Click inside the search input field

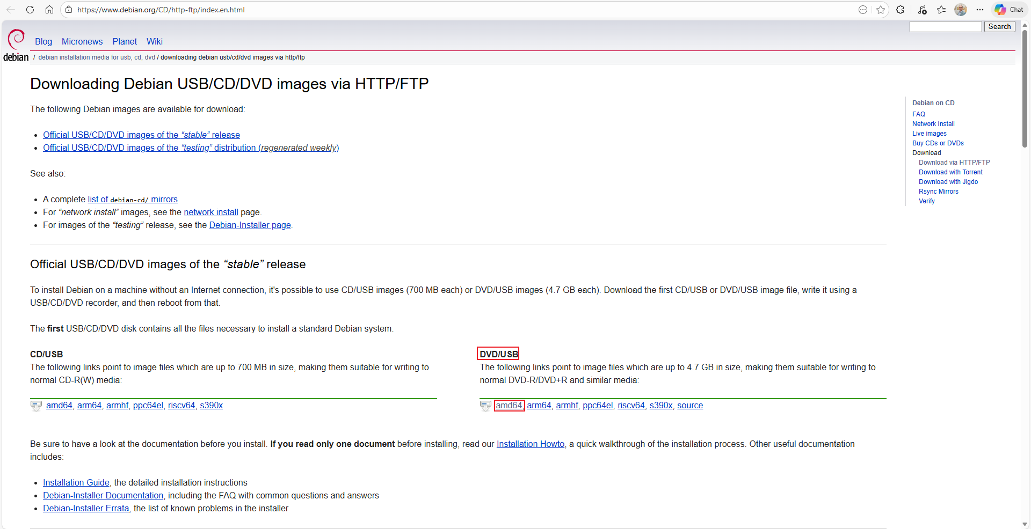[x=945, y=26]
